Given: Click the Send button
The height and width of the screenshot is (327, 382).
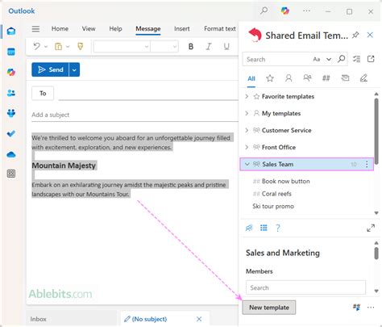Looking at the screenshot, I should coord(50,69).
